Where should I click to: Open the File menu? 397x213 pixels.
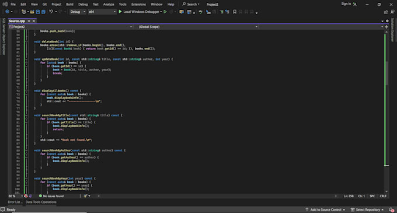13,4
